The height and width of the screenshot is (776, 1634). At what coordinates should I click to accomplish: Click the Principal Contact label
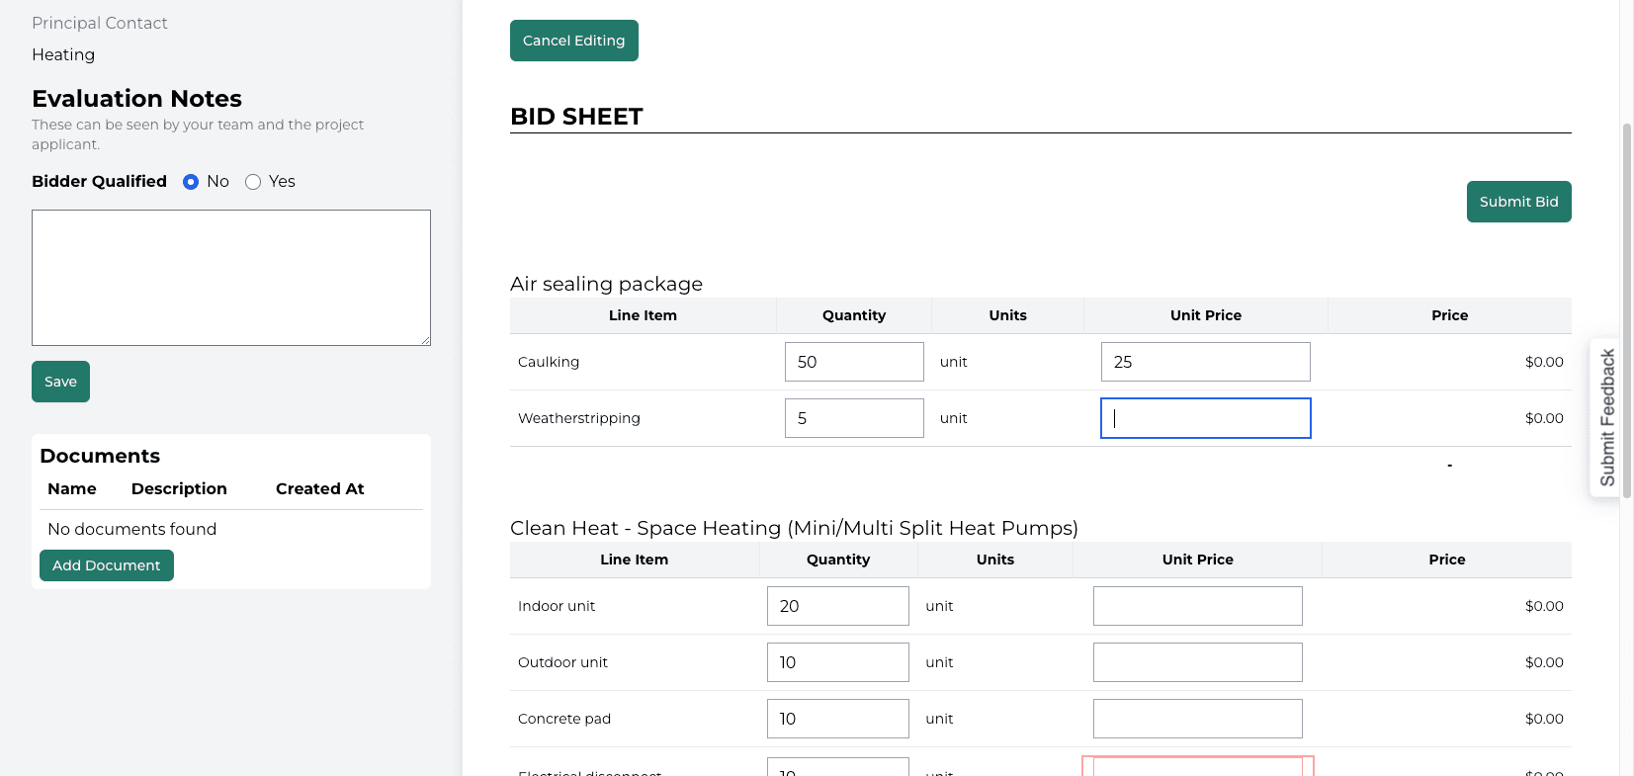(100, 23)
